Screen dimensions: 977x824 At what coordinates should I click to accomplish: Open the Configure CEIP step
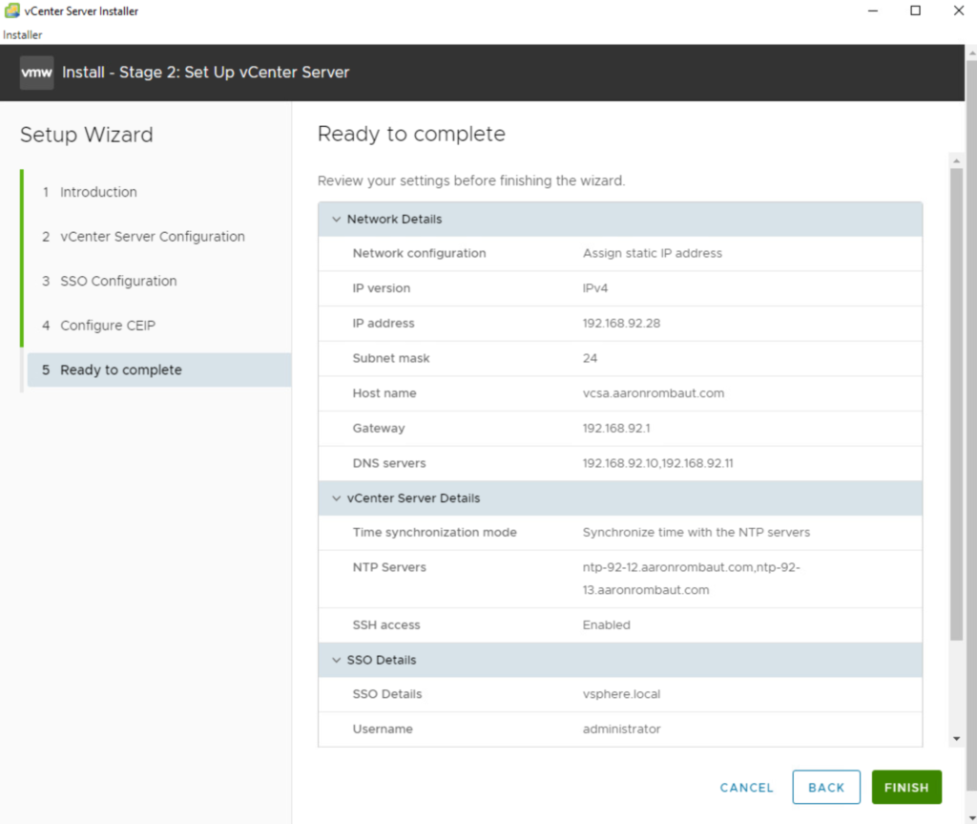[x=107, y=326]
